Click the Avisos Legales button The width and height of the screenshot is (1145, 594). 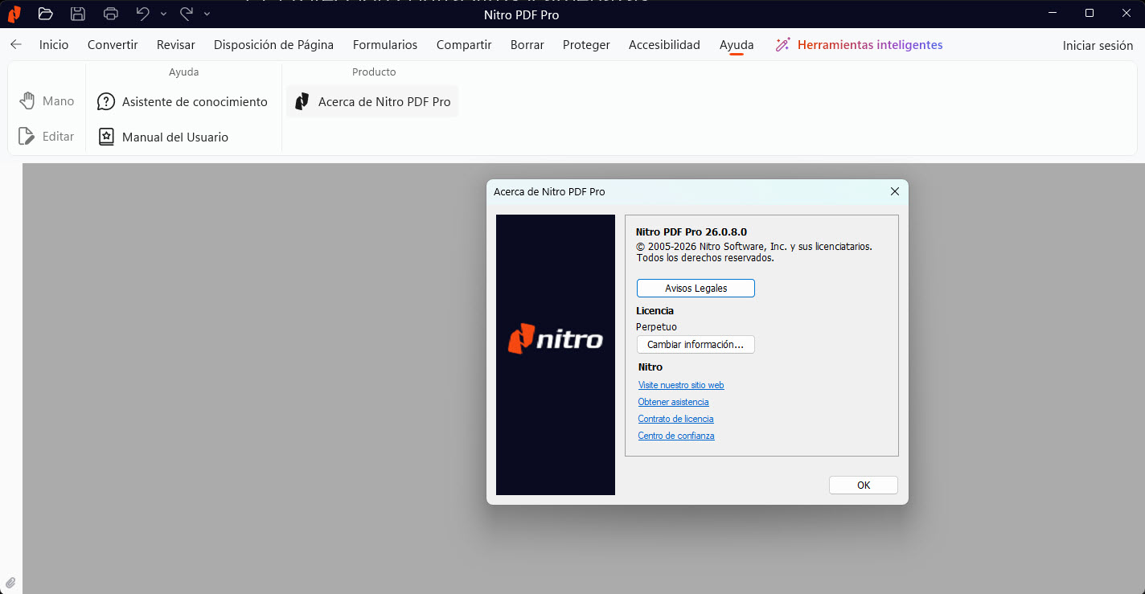pyautogui.click(x=696, y=289)
